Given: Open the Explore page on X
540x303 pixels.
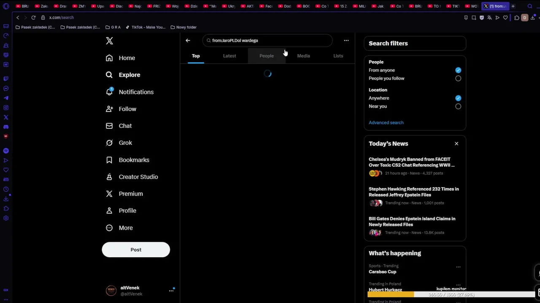Looking at the screenshot, I should [123, 75].
